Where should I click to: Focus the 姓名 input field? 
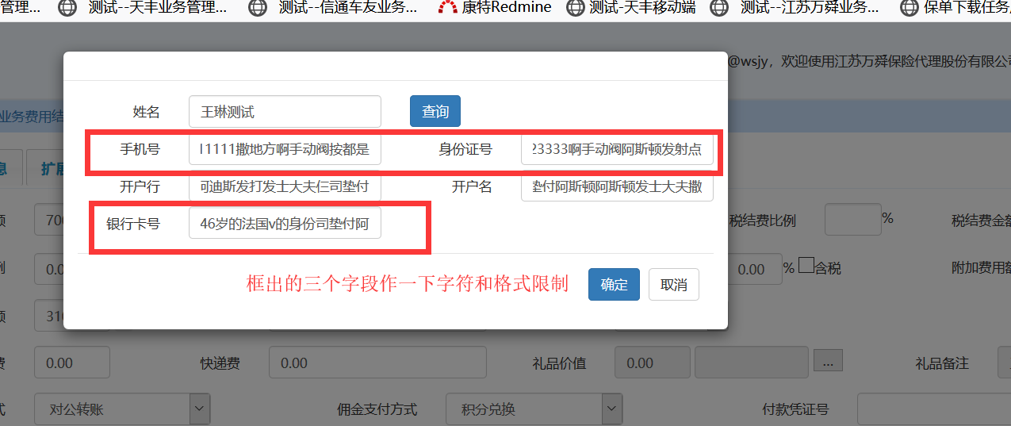[285, 112]
